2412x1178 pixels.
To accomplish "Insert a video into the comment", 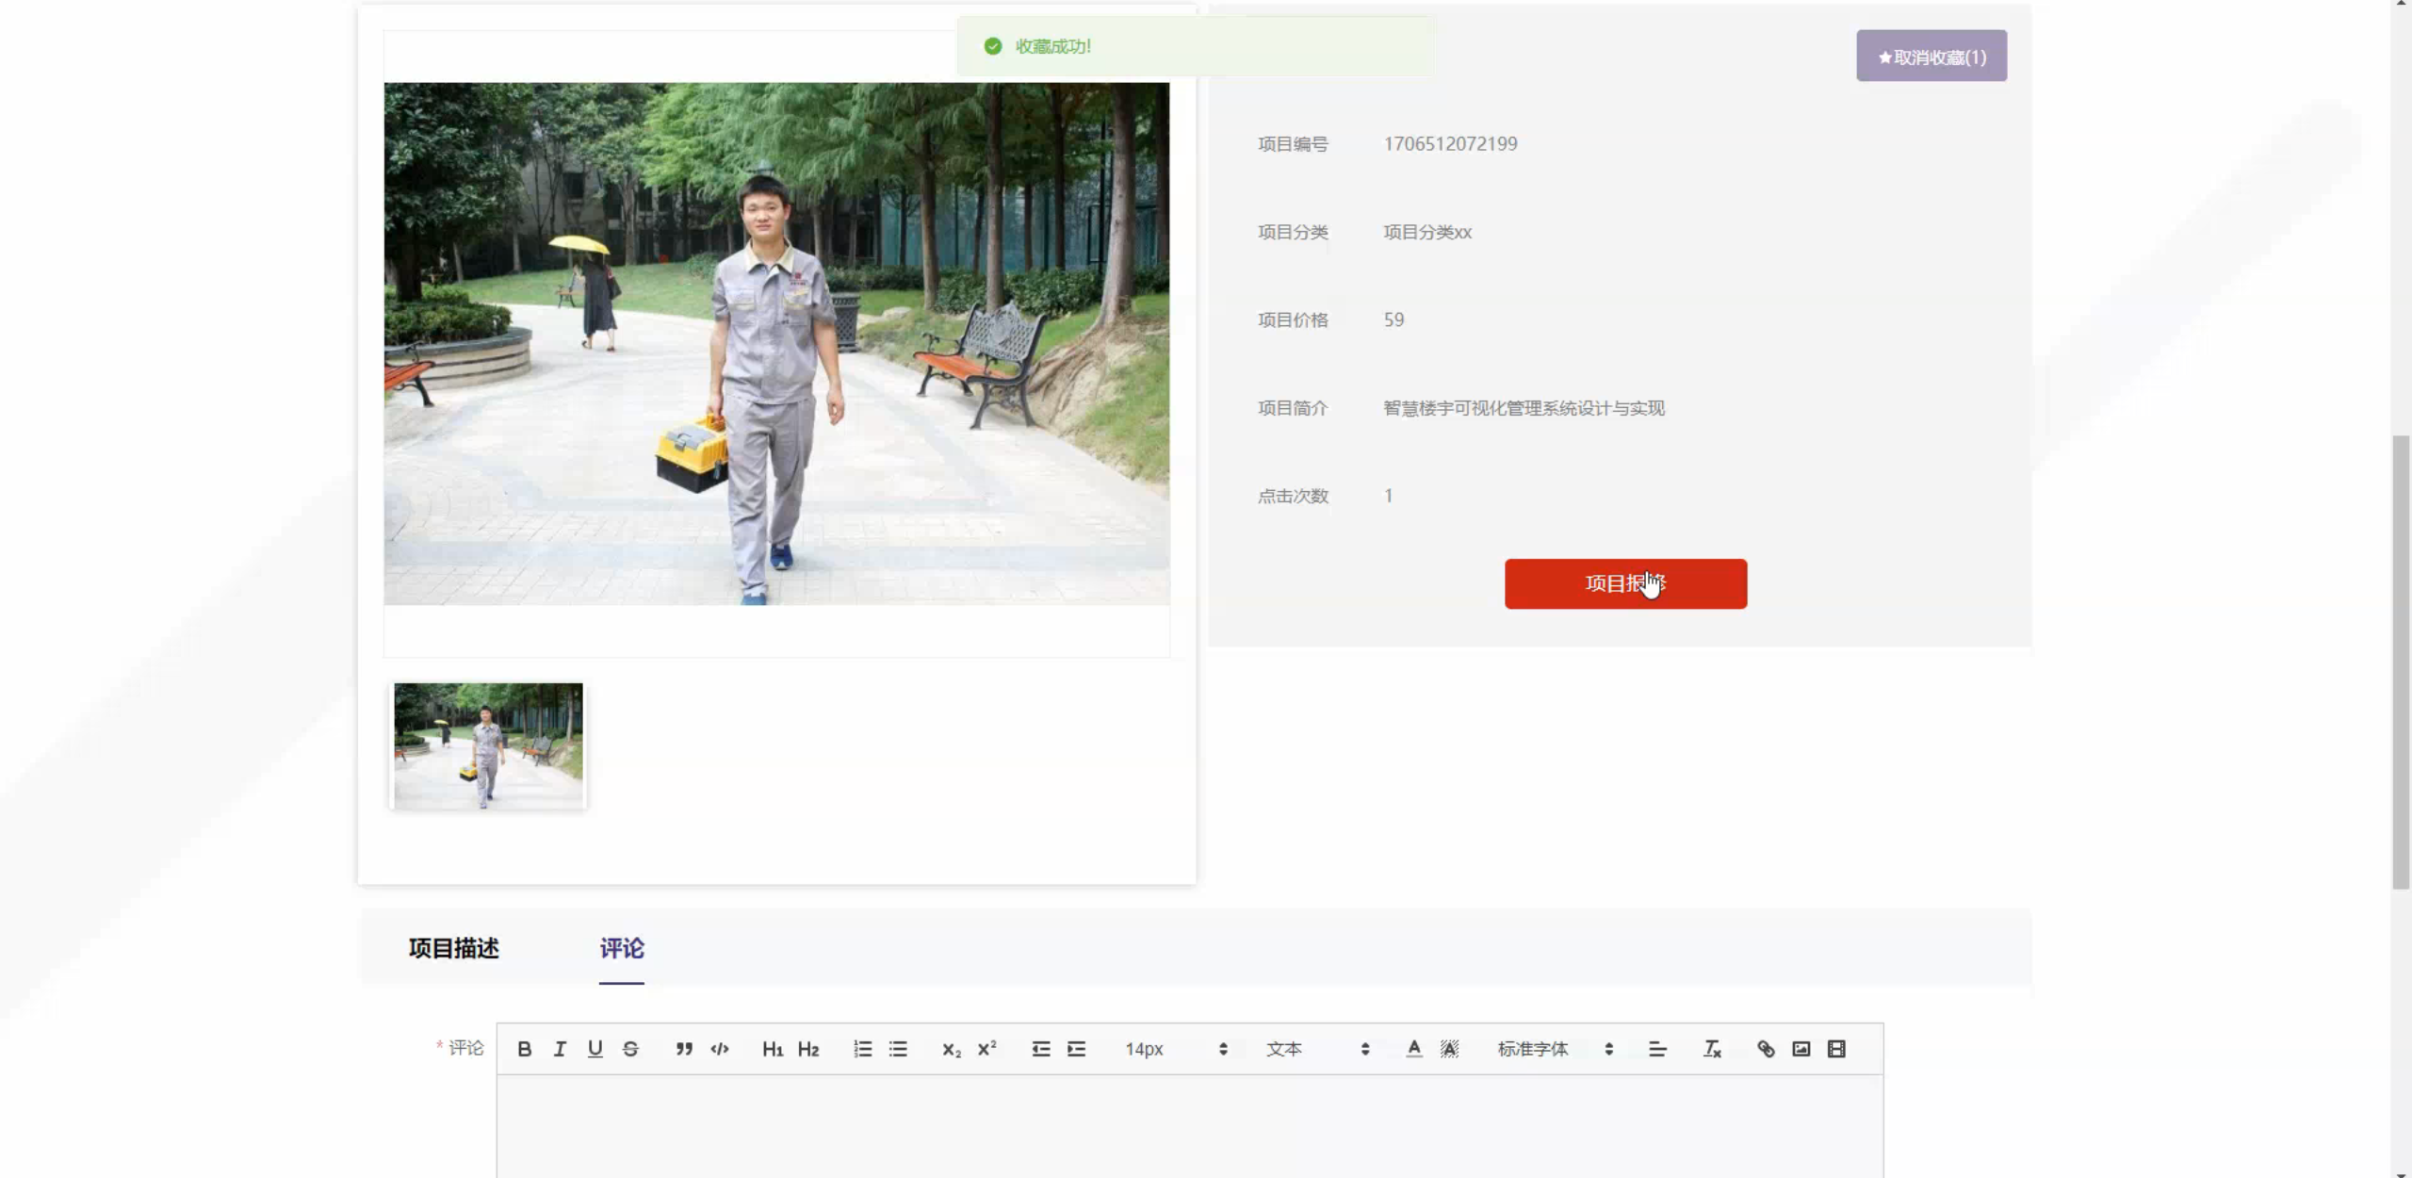I will 1836,1049.
